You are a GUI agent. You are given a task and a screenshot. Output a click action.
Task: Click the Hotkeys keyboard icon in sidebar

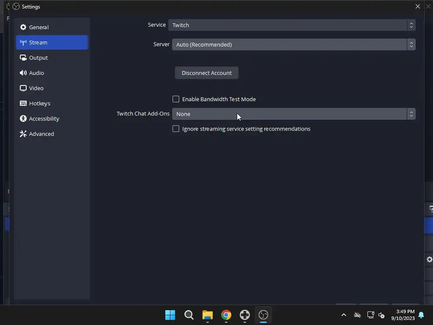click(23, 103)
